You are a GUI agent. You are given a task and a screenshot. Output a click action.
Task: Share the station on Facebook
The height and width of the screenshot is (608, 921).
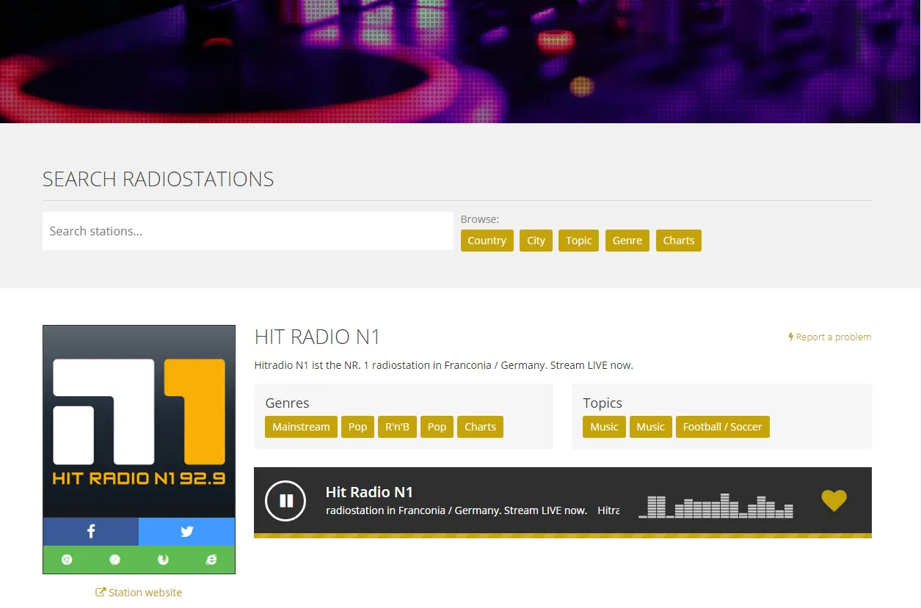pyautogui.click(x=91, y=532)
